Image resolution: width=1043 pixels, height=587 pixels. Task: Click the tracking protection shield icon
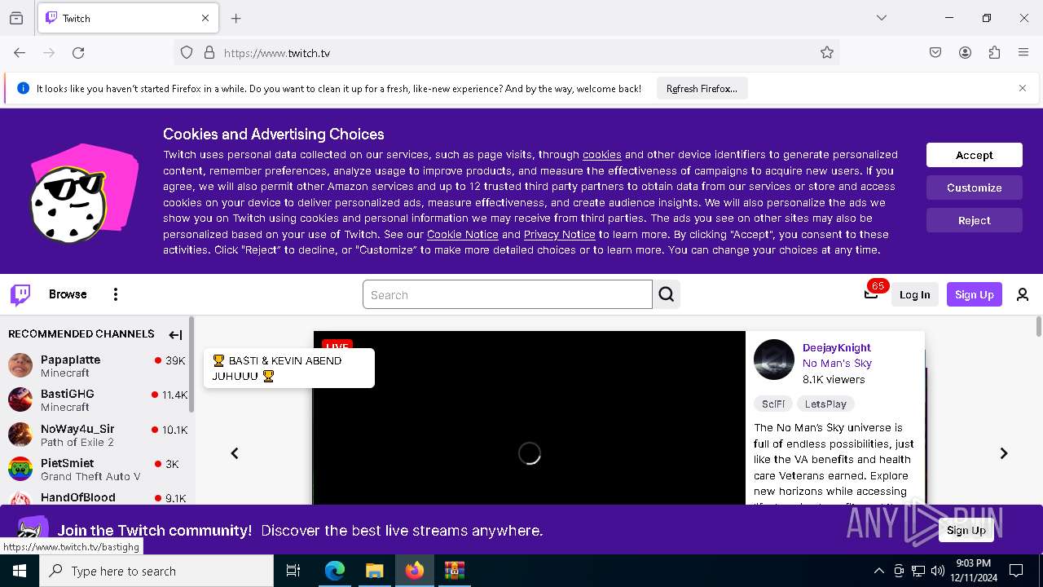tap(187, 53)
